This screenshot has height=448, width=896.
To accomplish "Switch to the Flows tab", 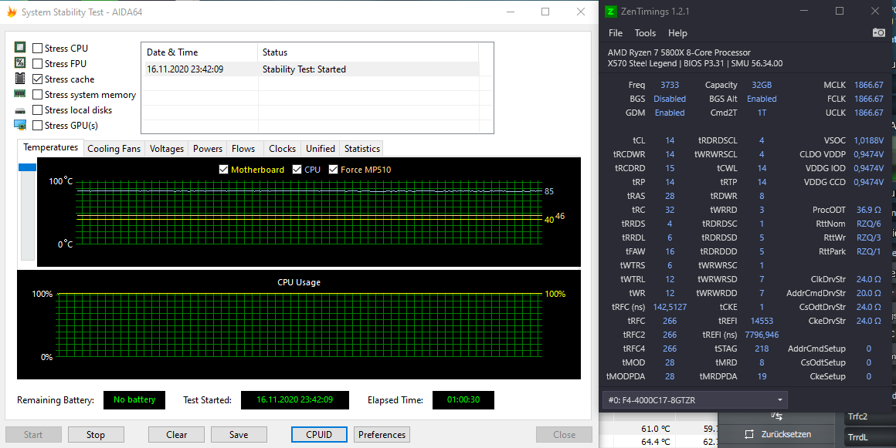I will 243,148.
